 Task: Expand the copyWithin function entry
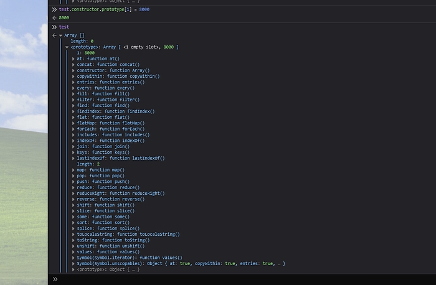click(73, 76)
